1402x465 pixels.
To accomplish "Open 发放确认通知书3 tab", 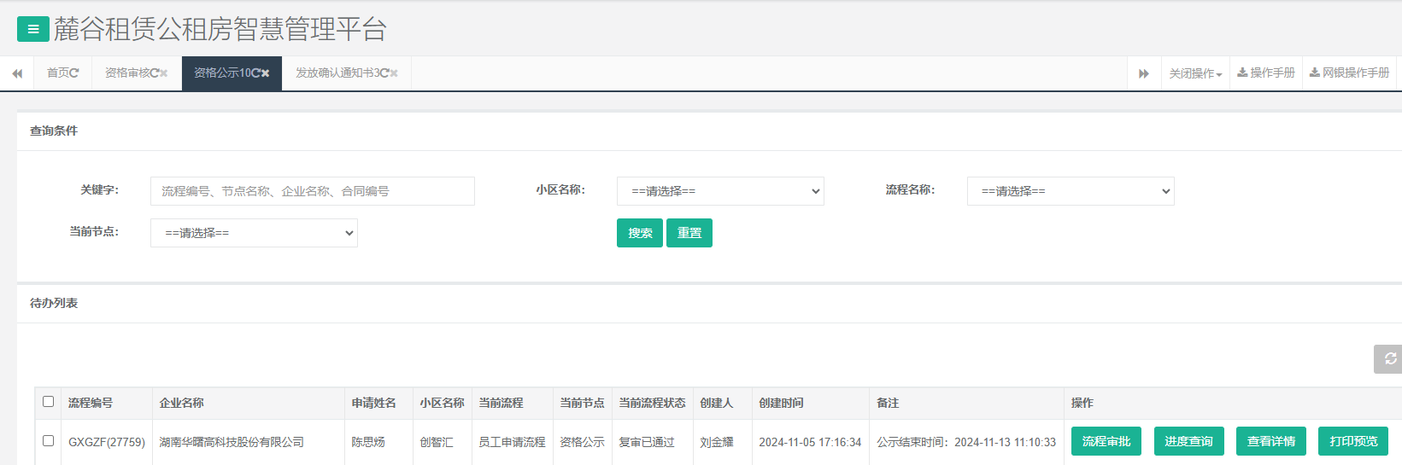I will pos(337,73).
